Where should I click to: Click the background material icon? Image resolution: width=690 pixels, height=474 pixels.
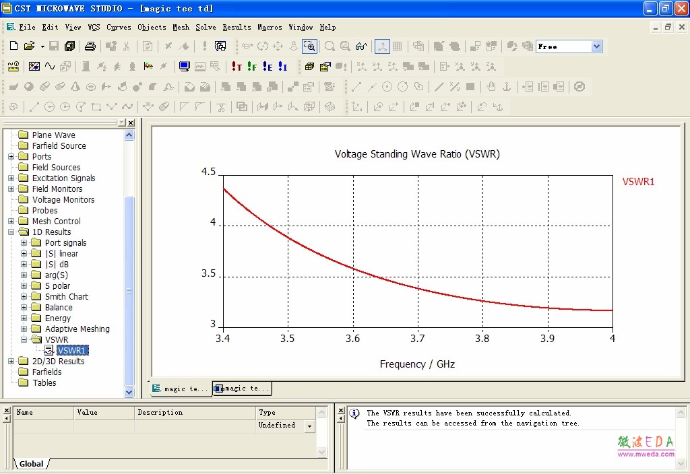(34, 67)
